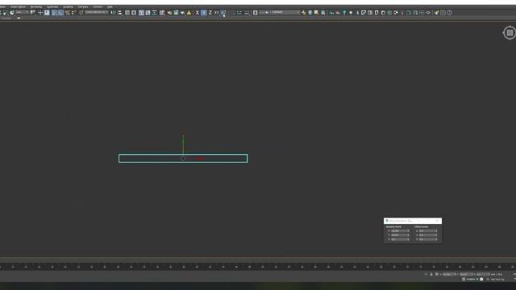Open the Scripting menu
This screenshot has height=290, width=516.
pyautogui.click(x=68, y=6)
